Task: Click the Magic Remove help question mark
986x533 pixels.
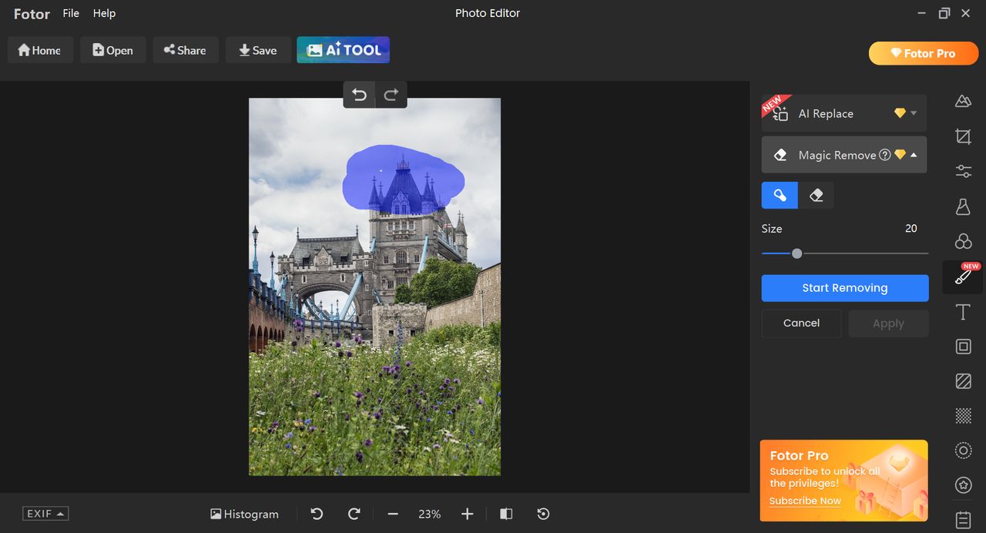Action: point(885,155)
